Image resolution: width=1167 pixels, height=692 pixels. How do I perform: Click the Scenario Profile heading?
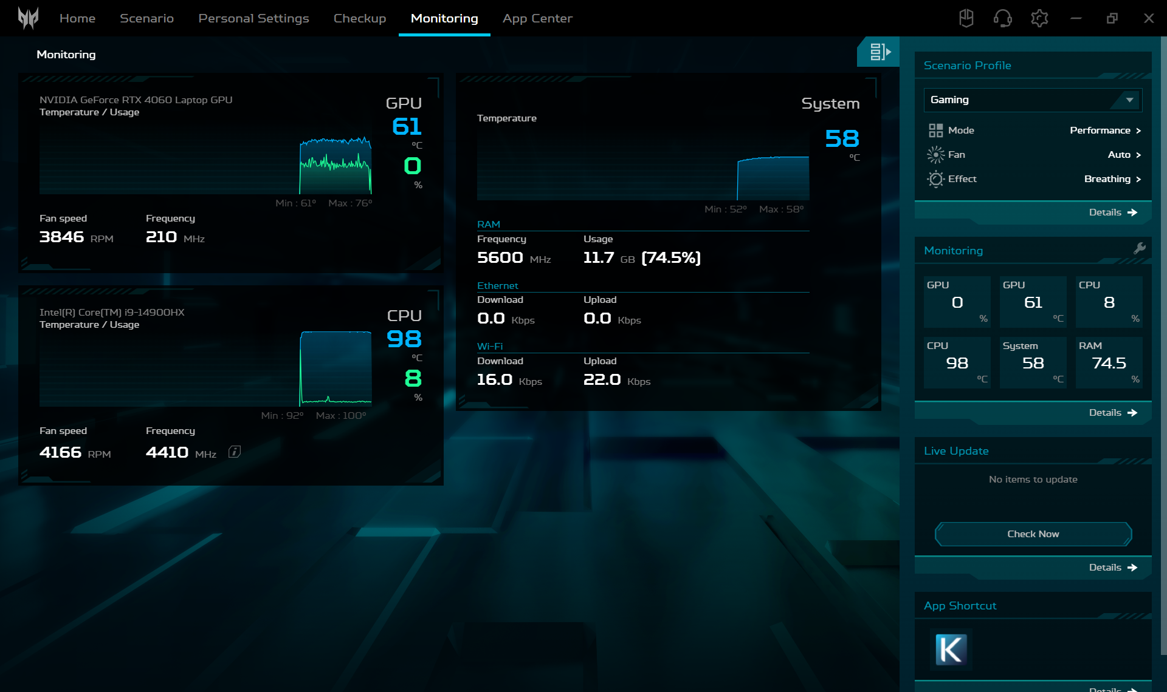pos(967,66)
